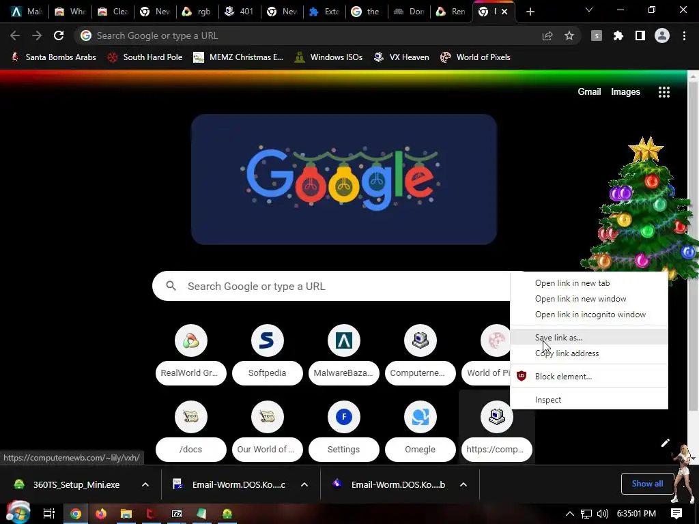
Task: Open Task View on the taskbar
Action: point(48,514)
